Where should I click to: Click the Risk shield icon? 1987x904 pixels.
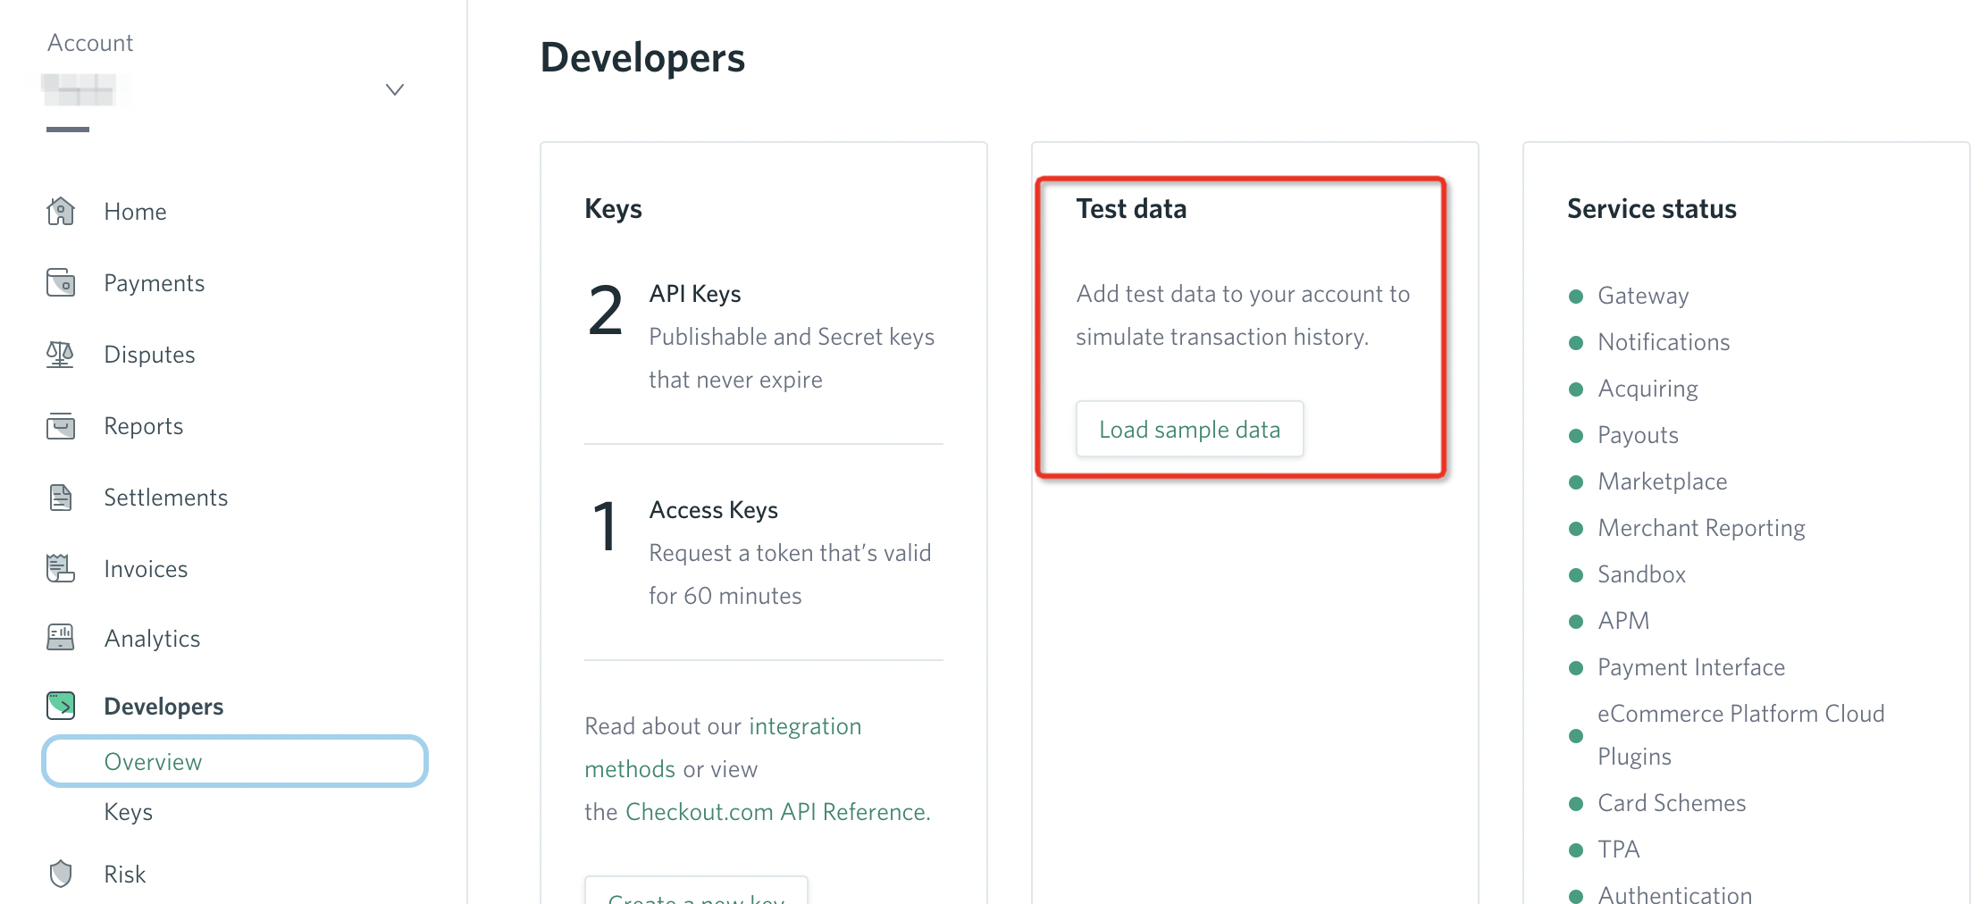(x=61, y=874)
